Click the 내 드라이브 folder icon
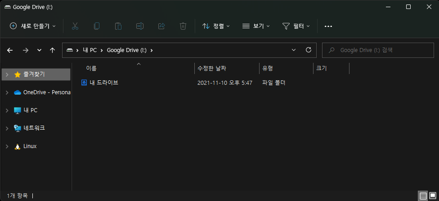This screenshot has height=201, width=439. [x=84, y=83]
